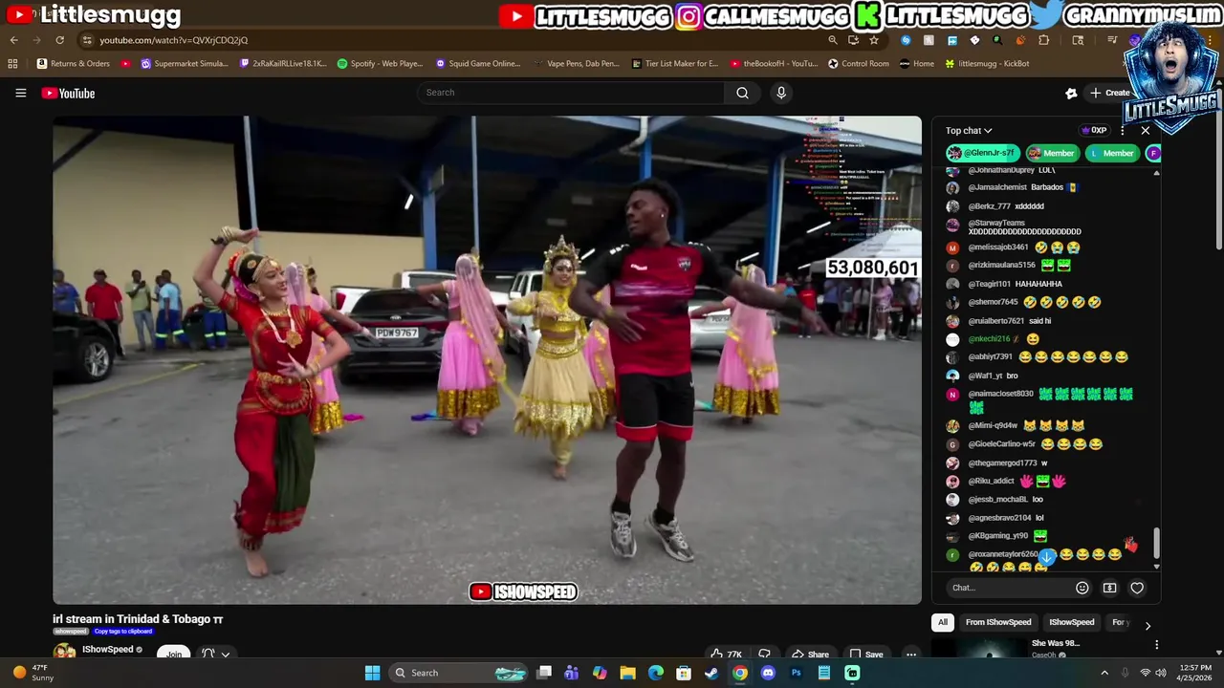
Task: Open the She Was 98... recommended video thumbnail
Action: click(x=980, y=649)
